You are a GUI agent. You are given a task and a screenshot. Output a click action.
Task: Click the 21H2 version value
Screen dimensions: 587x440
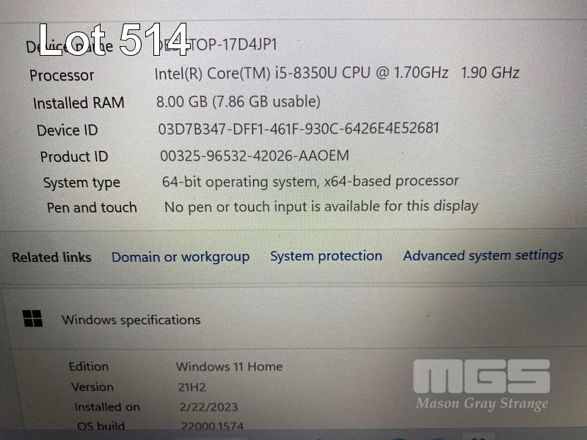[192, 387]
